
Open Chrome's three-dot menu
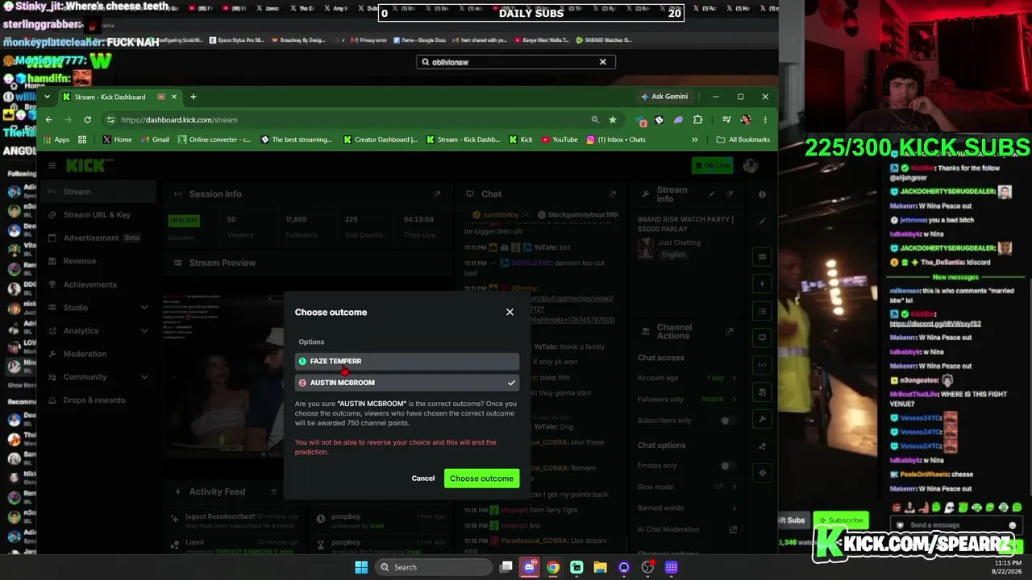pyautogui.click(x=765, y=120)
